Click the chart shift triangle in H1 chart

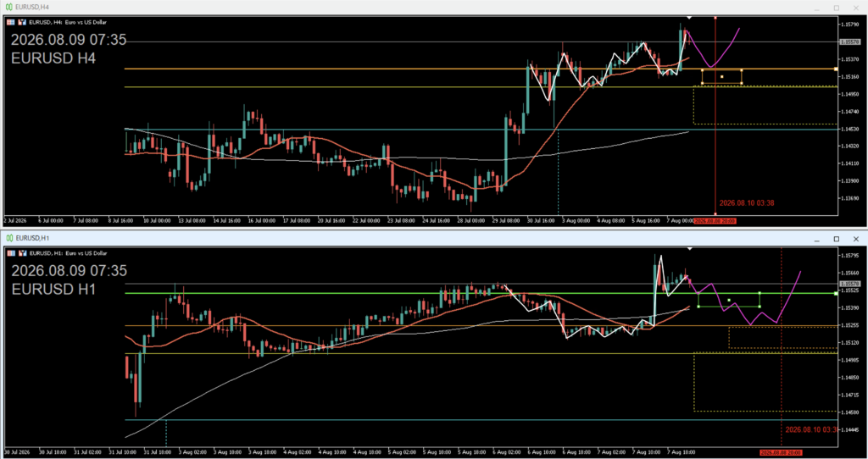689,249
